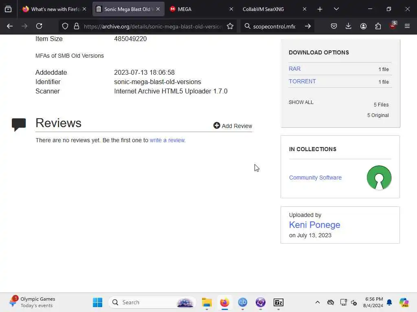Click the search magnifier icon in search bar
Viewport: 417px width, 312px height.
pyautogui.click(x=247, y=26)
